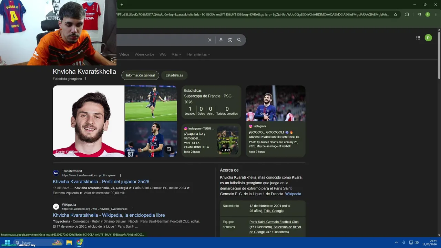
Task: Open a new browser tab with plus button
Action: pos(122,4)
